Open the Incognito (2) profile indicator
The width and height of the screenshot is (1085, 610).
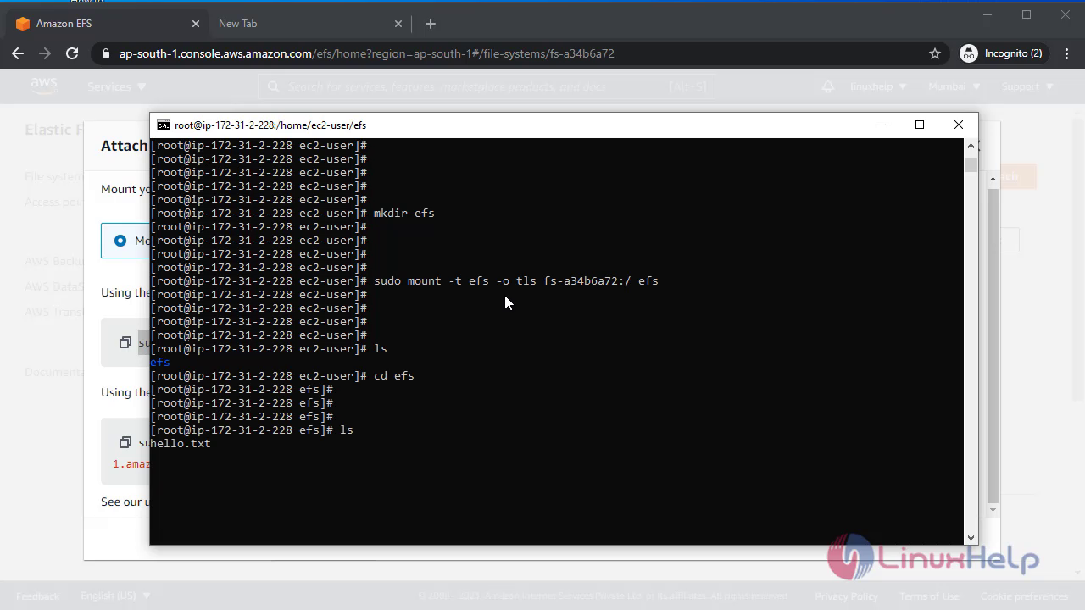1001,53
